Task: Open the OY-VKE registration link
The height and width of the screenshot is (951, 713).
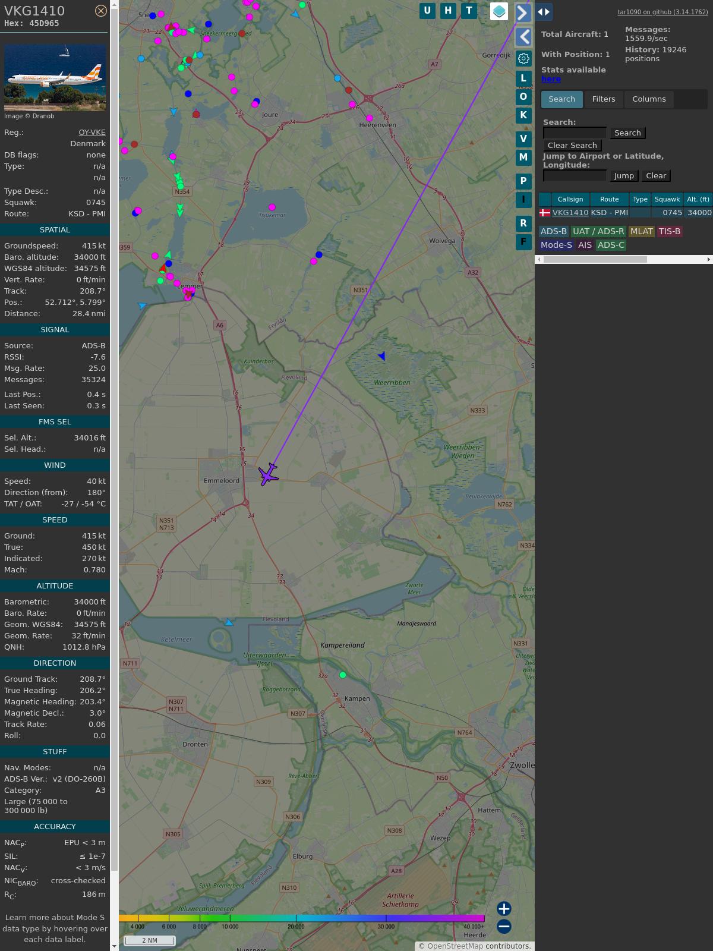Action: [92, 133]
